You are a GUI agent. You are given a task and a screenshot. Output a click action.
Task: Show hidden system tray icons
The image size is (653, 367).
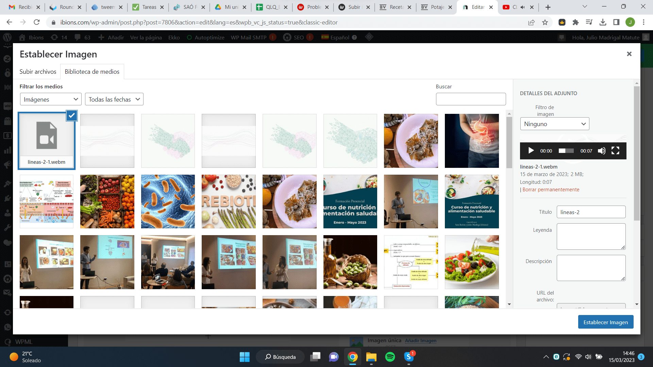(546, 357)
